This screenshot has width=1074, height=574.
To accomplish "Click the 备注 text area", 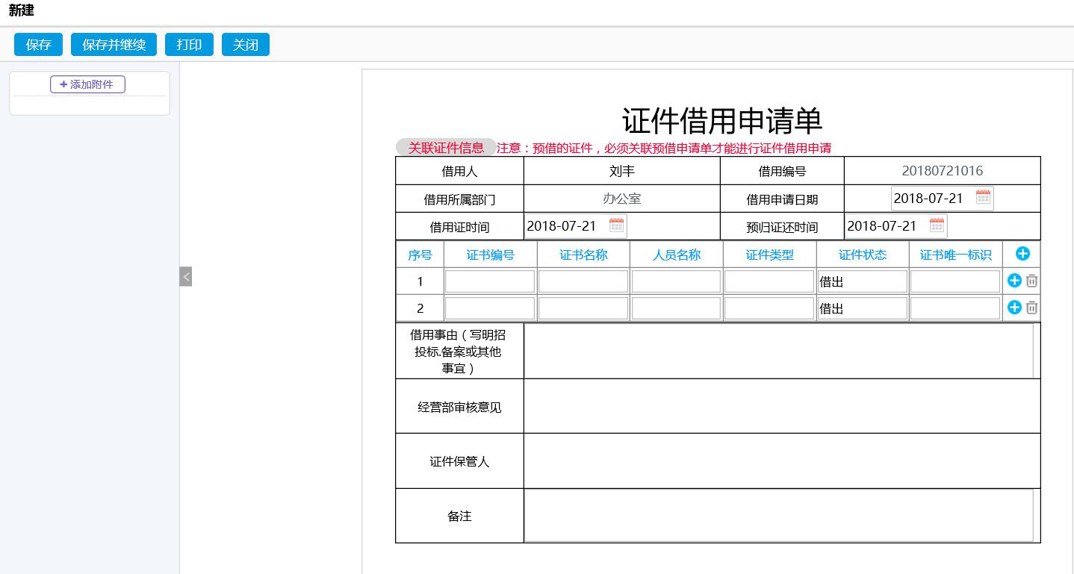I will [778, 516].
